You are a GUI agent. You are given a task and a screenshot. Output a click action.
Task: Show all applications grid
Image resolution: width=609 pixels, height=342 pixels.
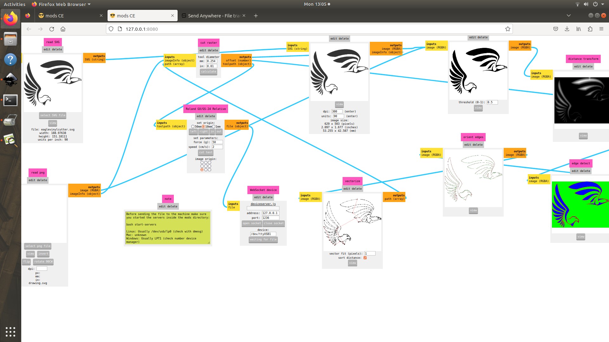point(10,332)
